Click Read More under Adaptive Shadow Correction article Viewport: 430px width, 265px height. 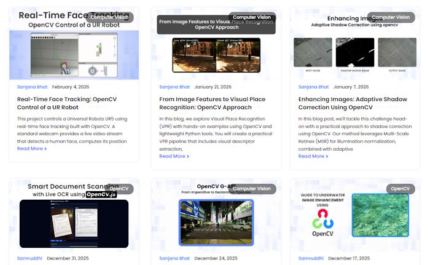(x=313, y=156)
